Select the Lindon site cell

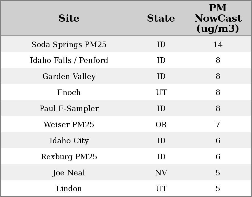click(69, 189)
